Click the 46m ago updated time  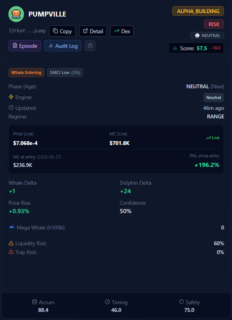[x=214, y=108]
